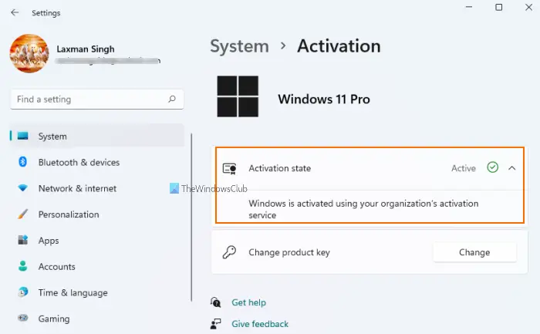The height and width of the screenshot is (334, 540).
Task: Click the Laxman Singh account name
Action: click(86, 49)
